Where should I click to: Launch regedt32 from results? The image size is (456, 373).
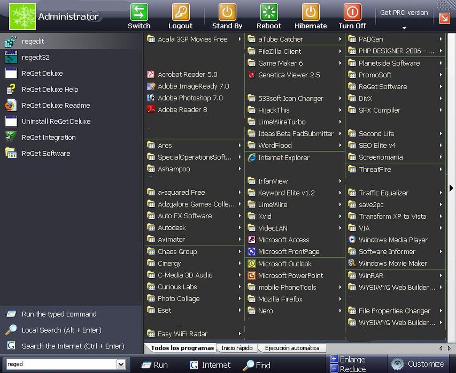(x=71, y=57)
